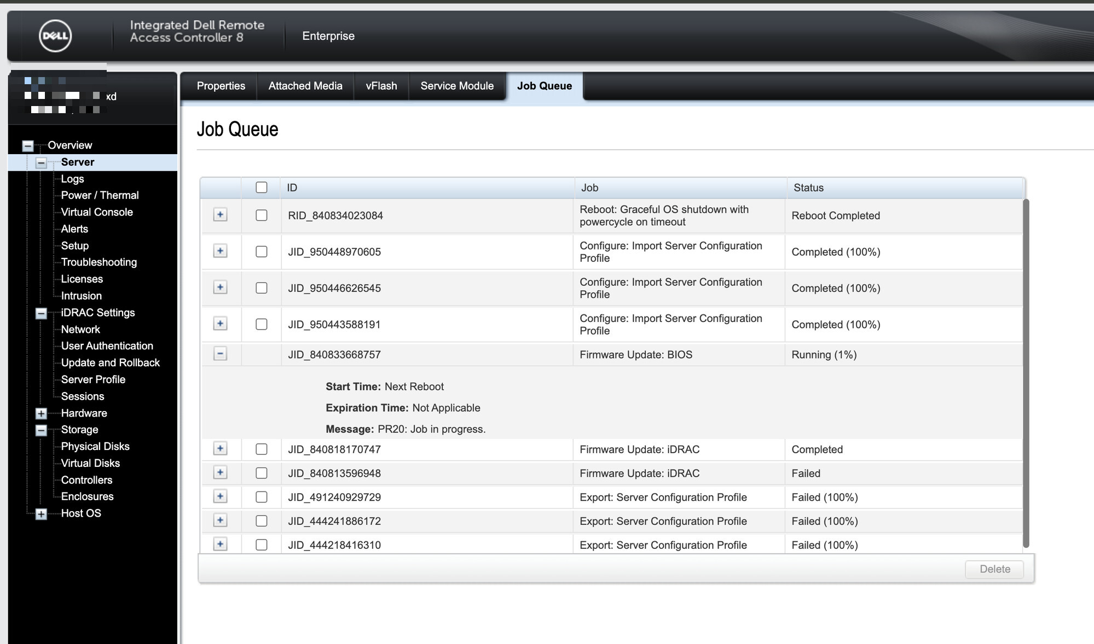Open Licenses in the sidebar
This screenshot has width=1094, height=644.
pyautogui.click(x=82, y=279)
